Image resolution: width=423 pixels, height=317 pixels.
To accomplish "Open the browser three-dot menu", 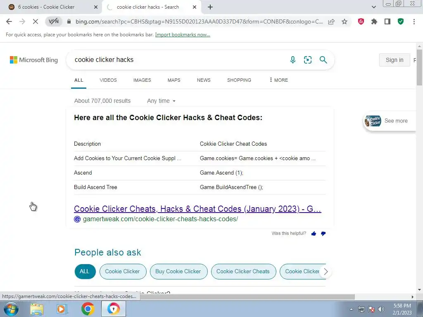I will pyautogui.click(x=414, y=21).
